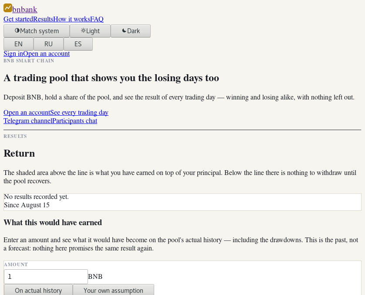Click the bnbank brand name link
Image resolution: width=365 pixels, height=295 pixels.
(25, 10)
